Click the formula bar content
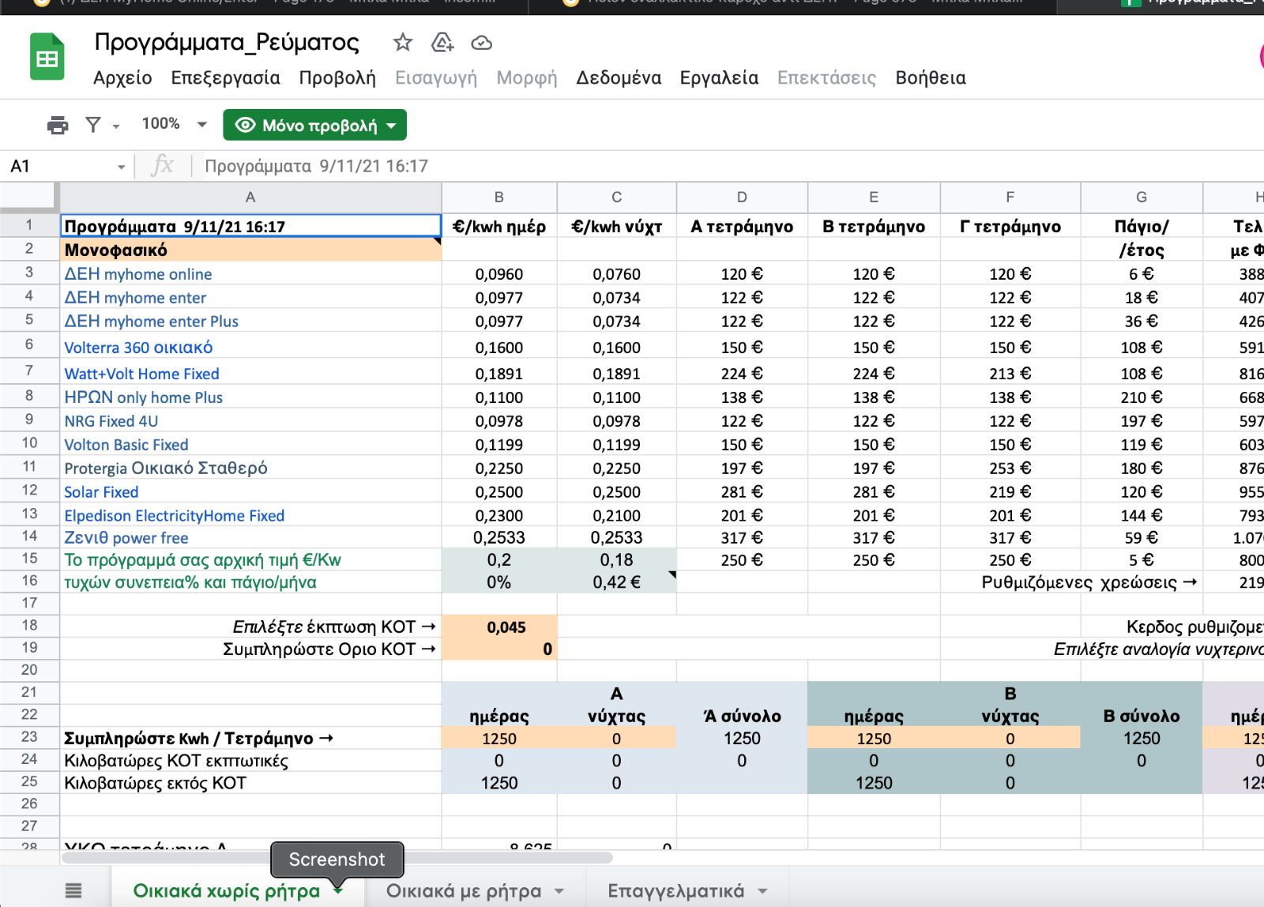This screenshot has width=1264, height=907. pyautogui.click(x=316, y=166)
